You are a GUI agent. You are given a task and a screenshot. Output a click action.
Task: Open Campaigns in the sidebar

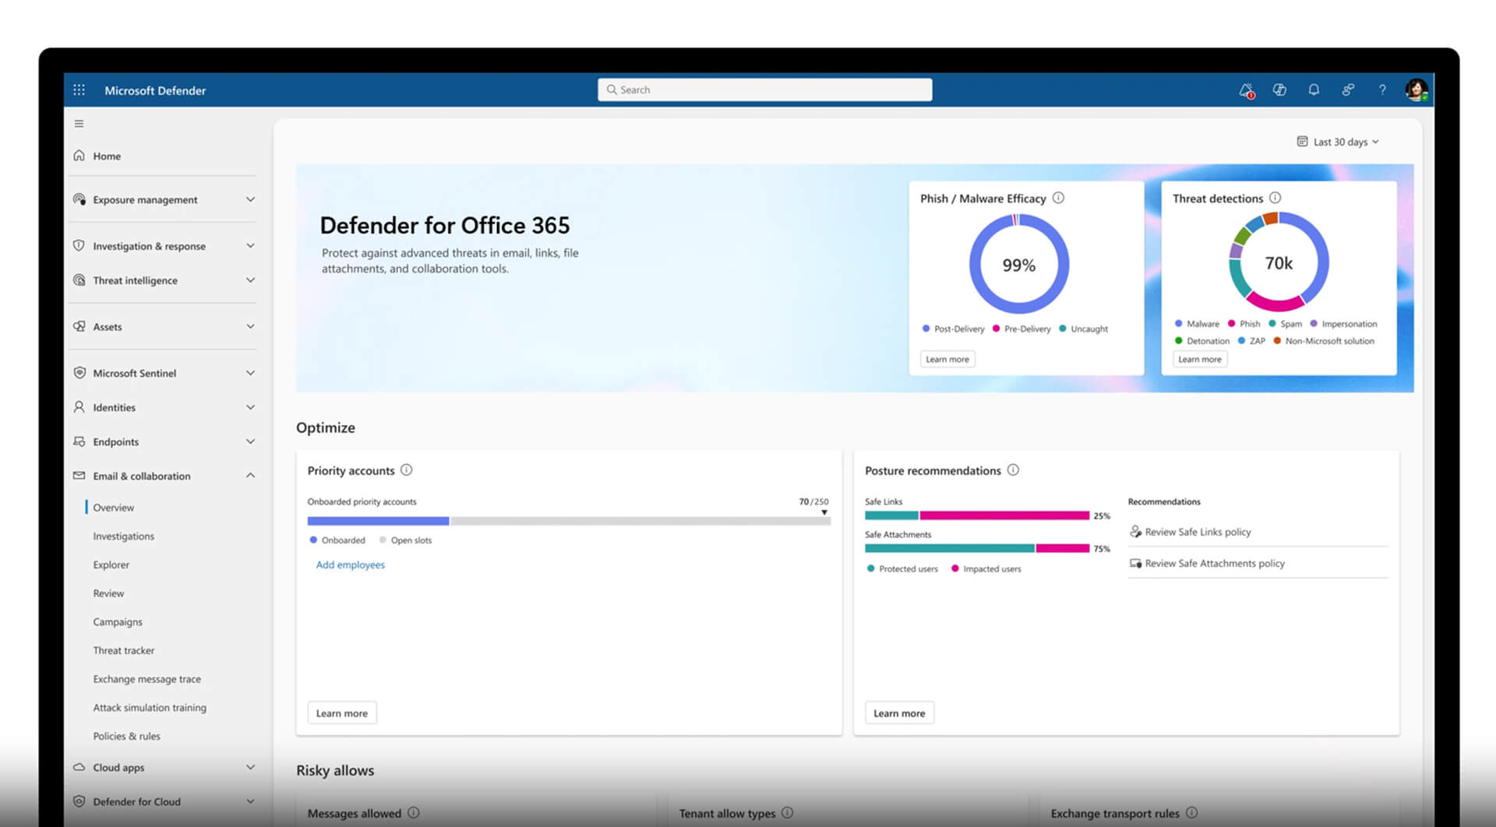coord(118,621)
